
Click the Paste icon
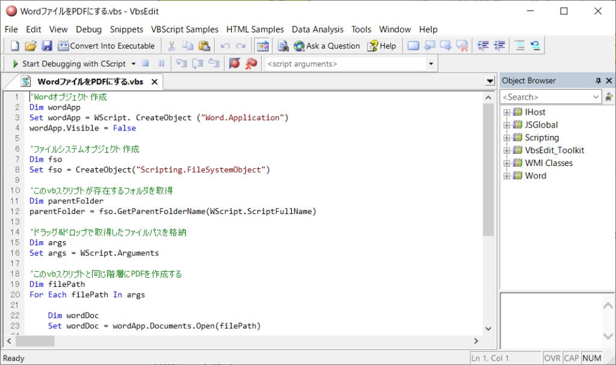[204, 45]
